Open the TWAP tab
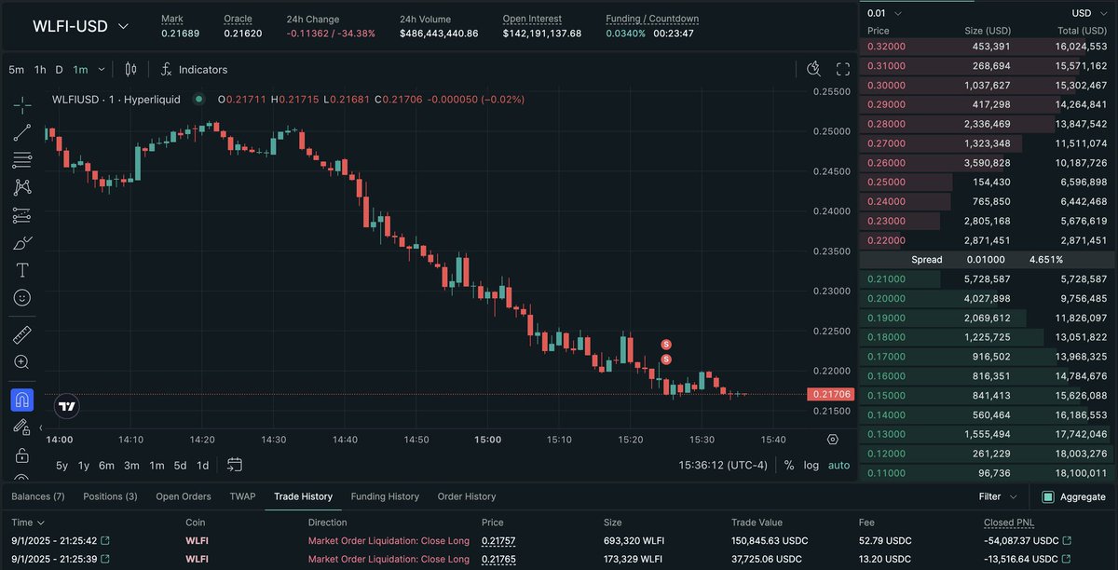Image resolution: width=1118 pixels, height=570 pixels. (x=242, y=496)
